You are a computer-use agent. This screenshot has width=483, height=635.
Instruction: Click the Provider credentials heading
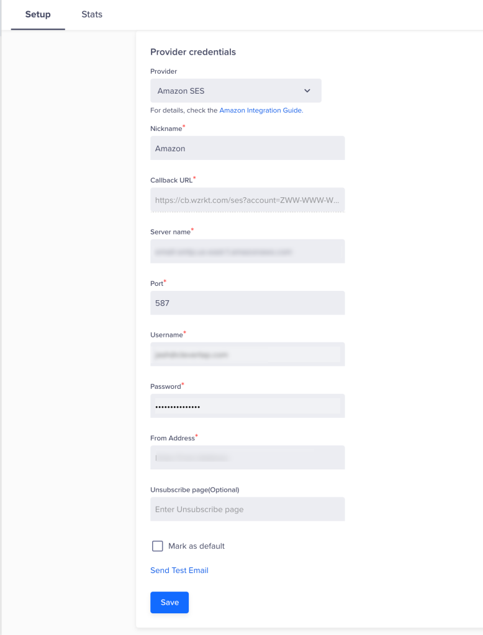193,52
